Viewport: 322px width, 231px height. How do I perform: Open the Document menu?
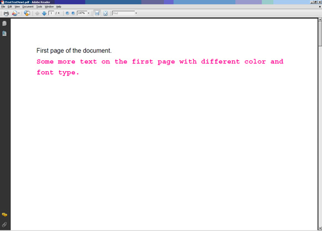28,7
